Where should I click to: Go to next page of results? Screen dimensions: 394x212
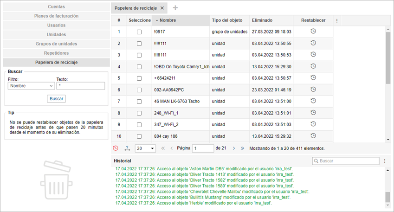(x=233, y=148)
